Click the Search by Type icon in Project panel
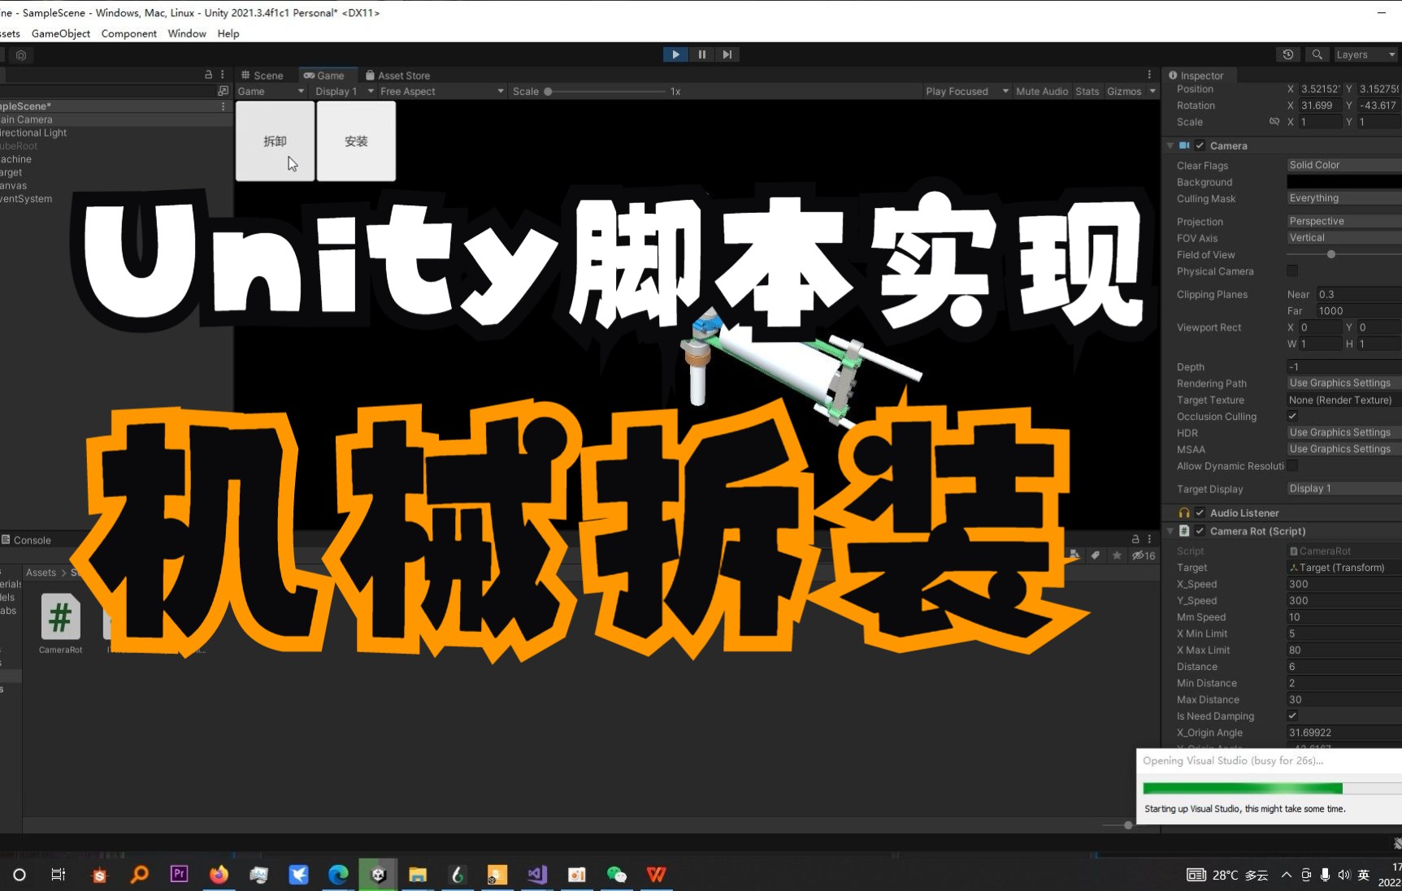 pyautogui.click(x=1074, y=556)
